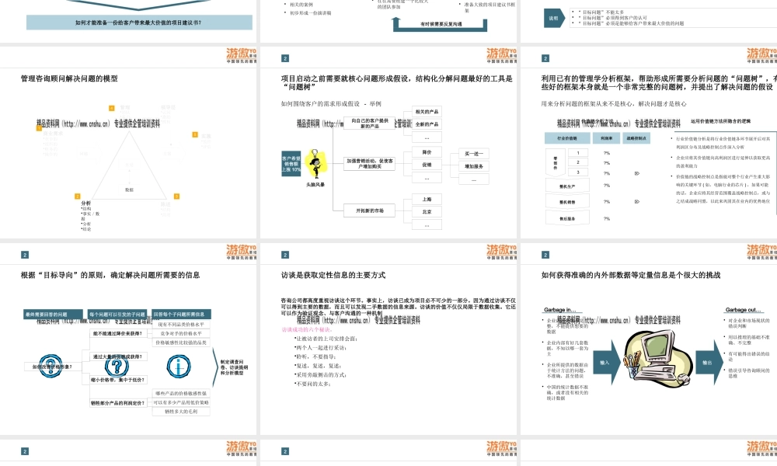Viewport: 777px width, 466px height.
Task: Click the page number box on the 问题树 slide
Action: pyautogui.click(x=285, y=58)
